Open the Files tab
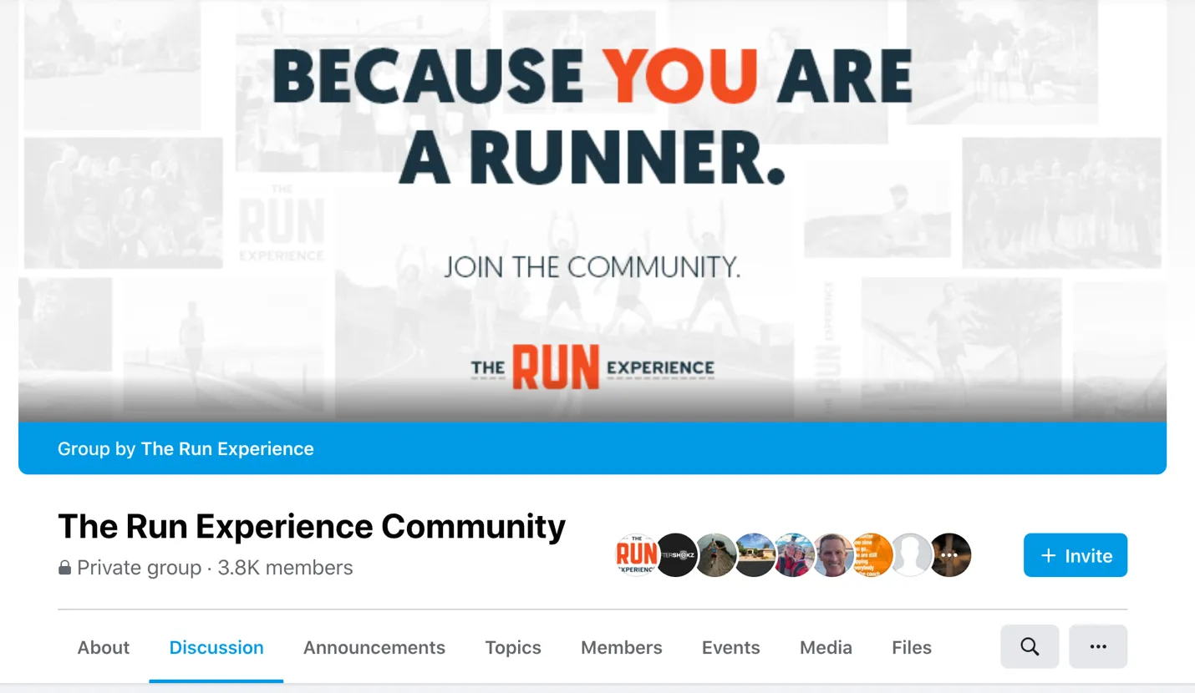This screenshot has width=1195, height=693. (x=912, y=647)
